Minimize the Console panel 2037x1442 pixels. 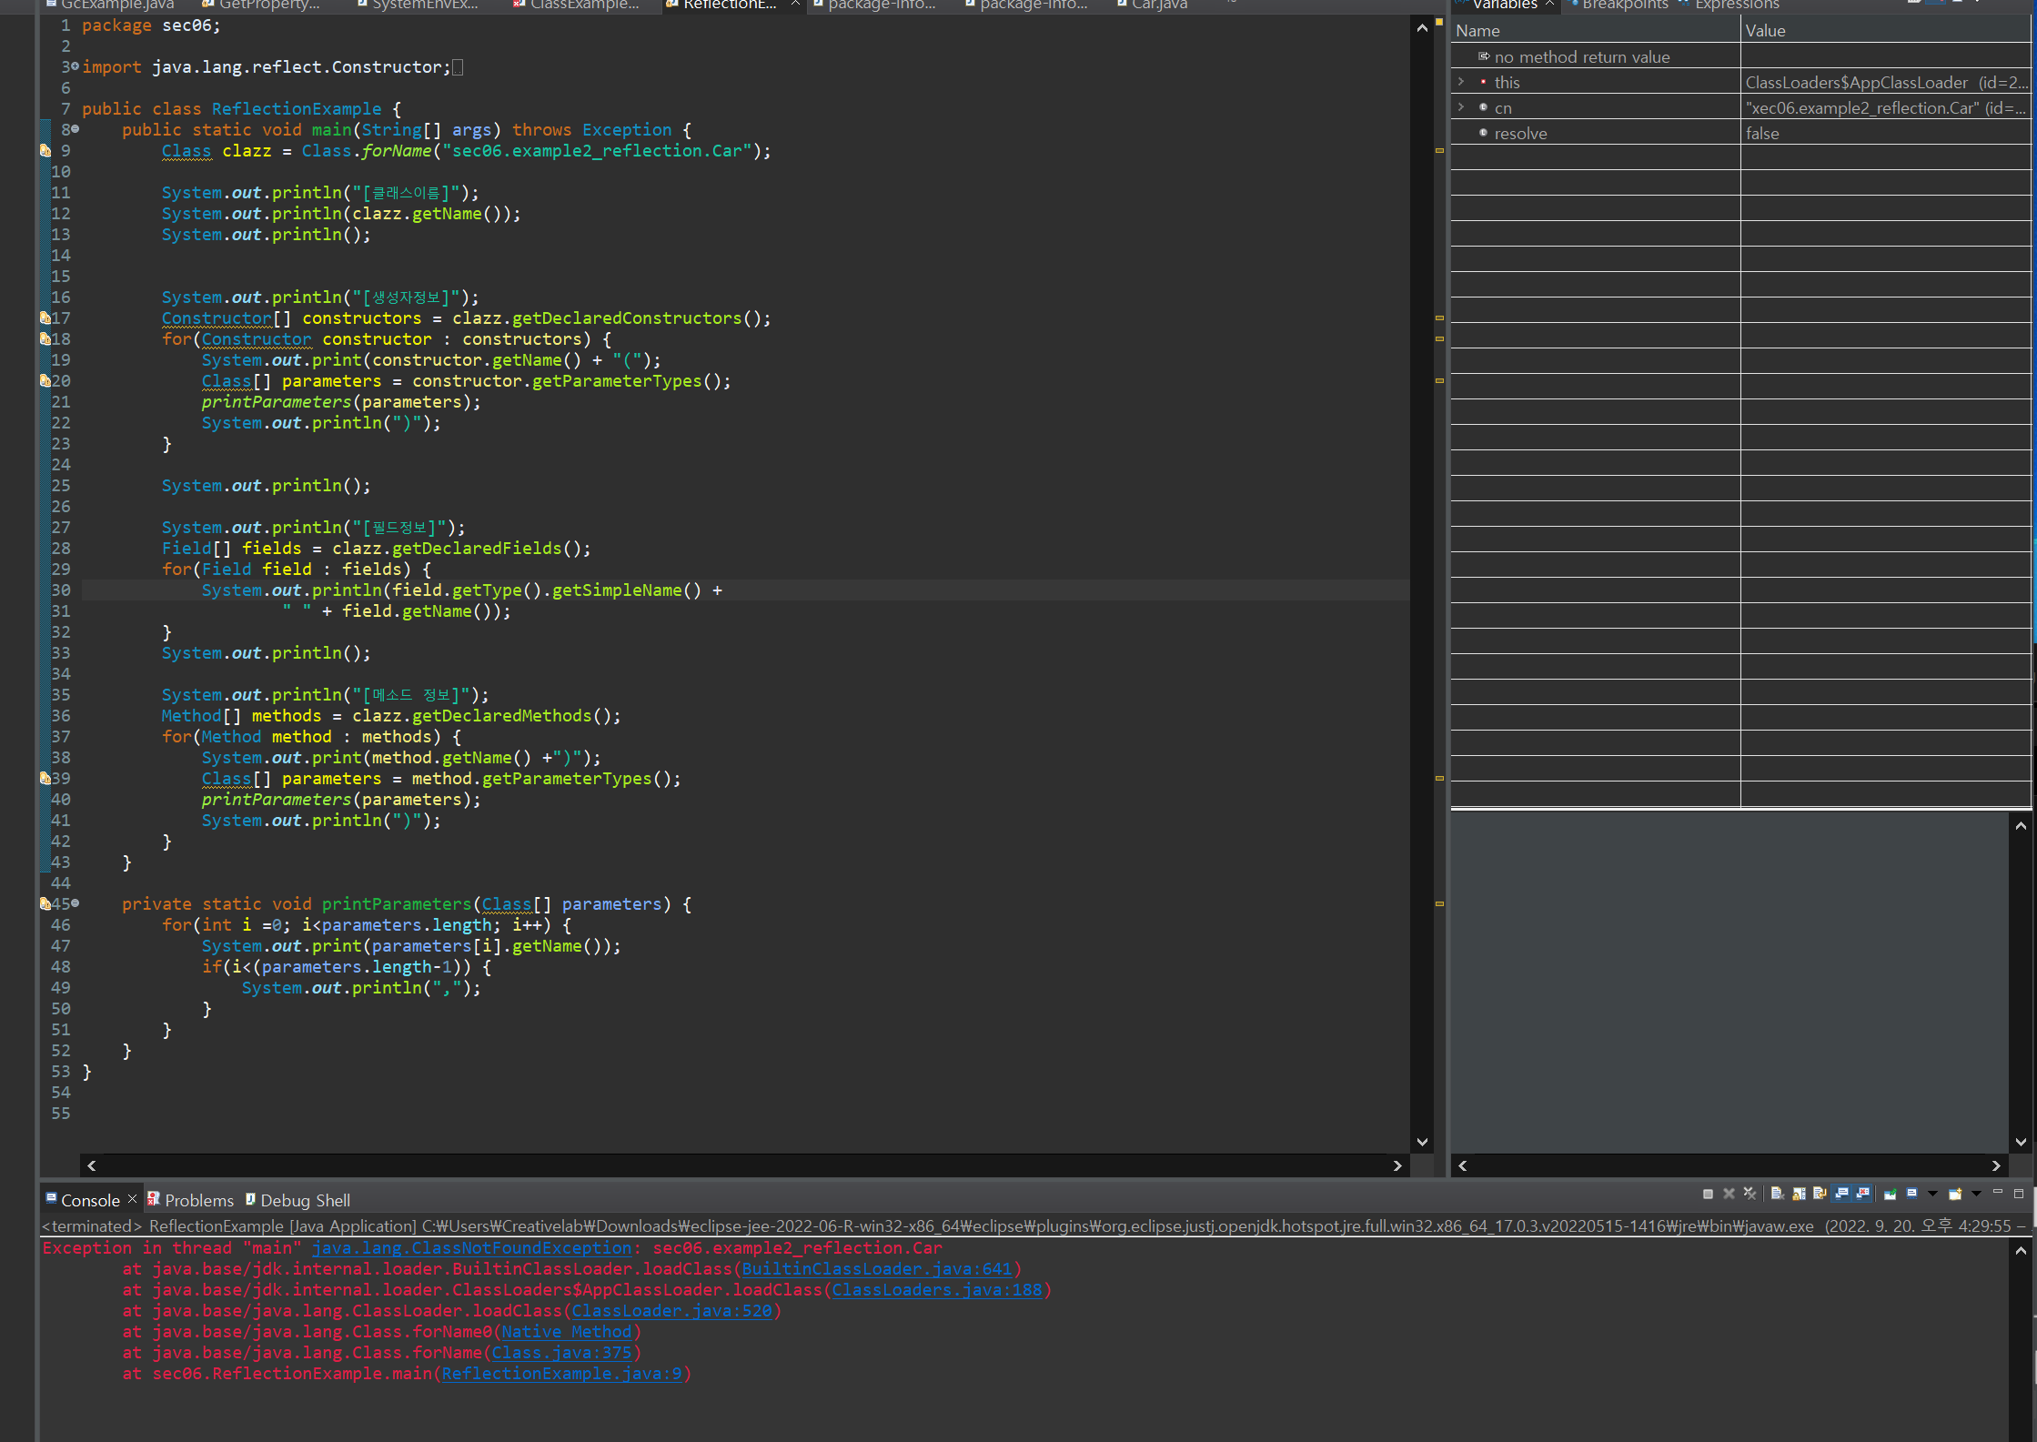[x=1998, y=1192]
